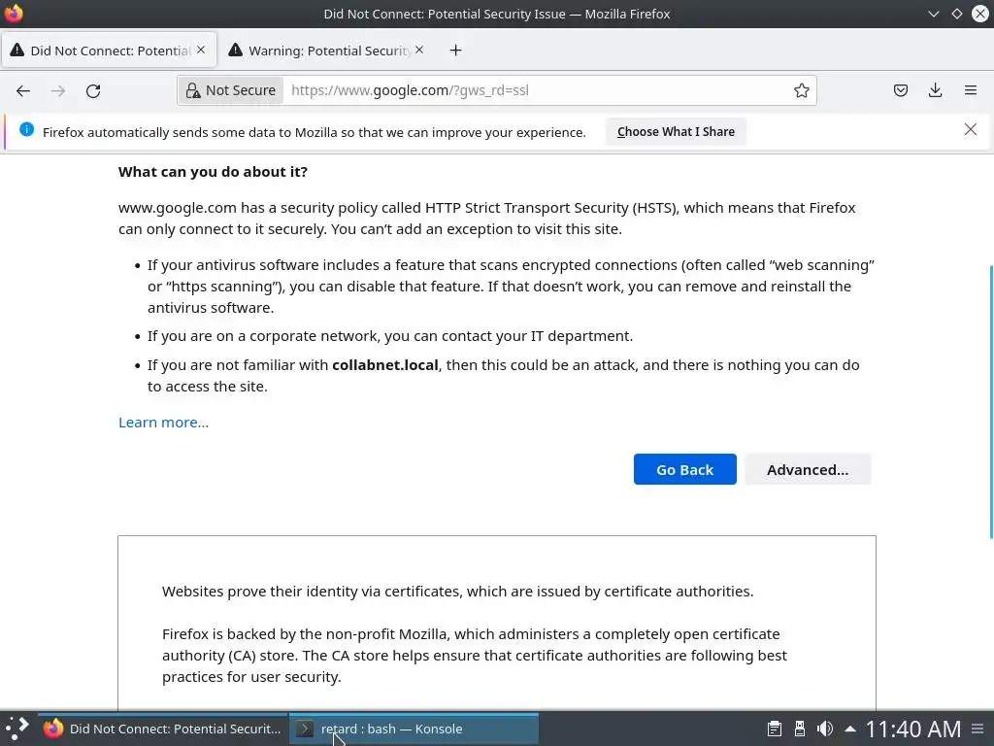Open the panel hamburger menu at taskbar end

(977, 729)
